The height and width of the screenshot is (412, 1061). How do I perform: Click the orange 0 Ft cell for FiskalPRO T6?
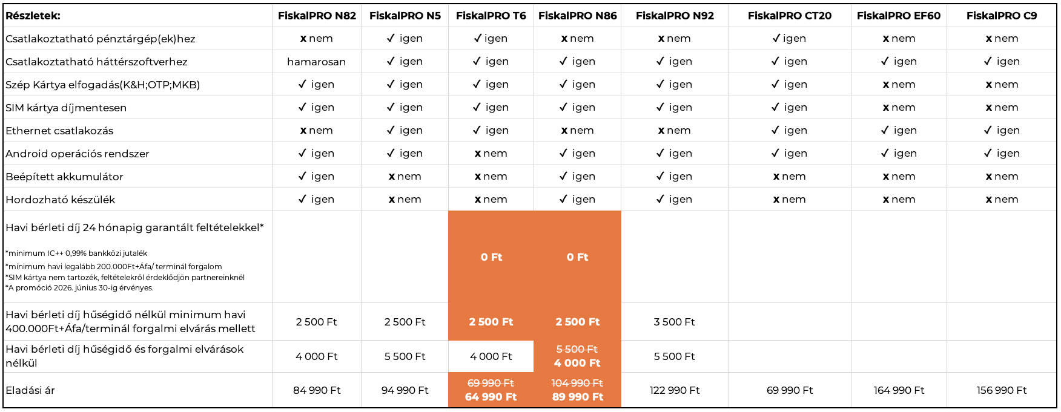(491, 257)
